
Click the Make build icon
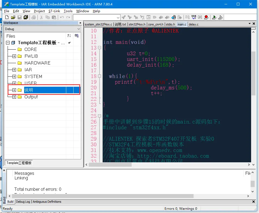tap(194, 17)
